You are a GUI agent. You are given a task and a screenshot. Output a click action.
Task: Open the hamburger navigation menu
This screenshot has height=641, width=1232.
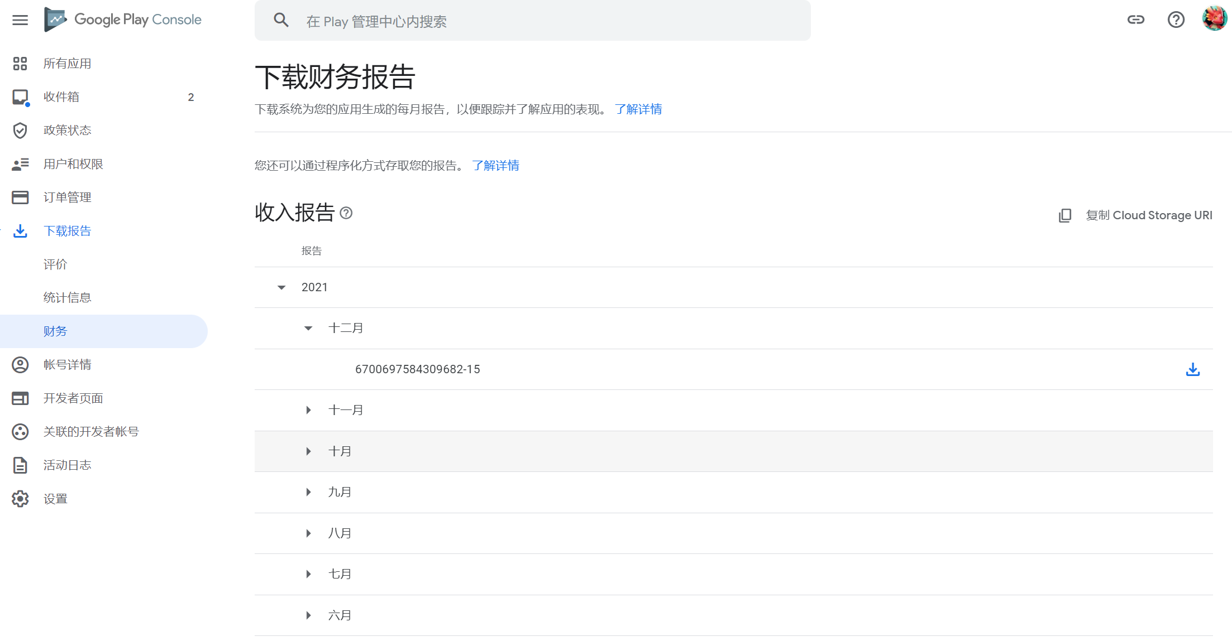[x=20, y=20]
